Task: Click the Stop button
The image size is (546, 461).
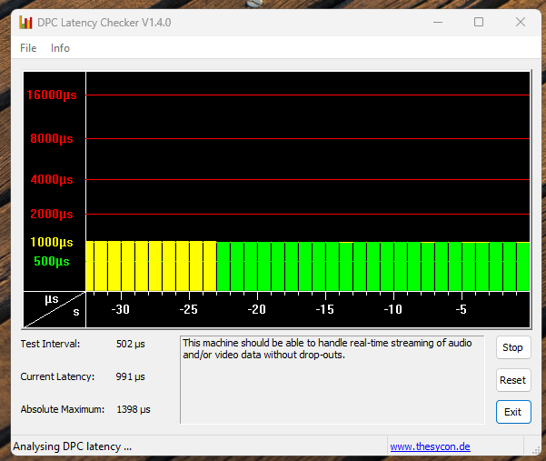Action: pyautogui.click(x=513, y=347)
